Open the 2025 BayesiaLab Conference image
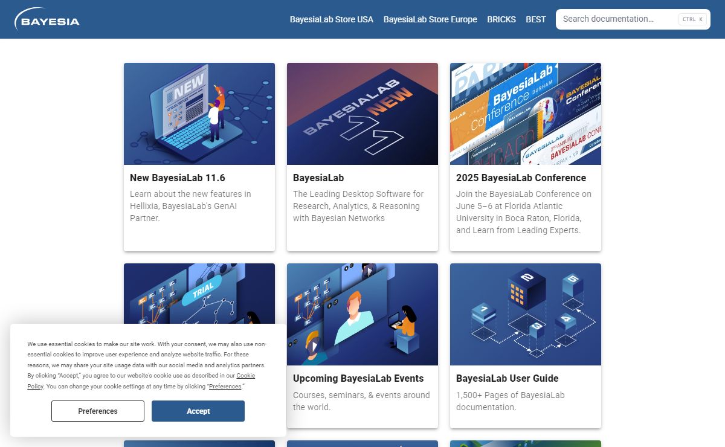This screenshot has height=447, width=725. click(x=526, y=114)
